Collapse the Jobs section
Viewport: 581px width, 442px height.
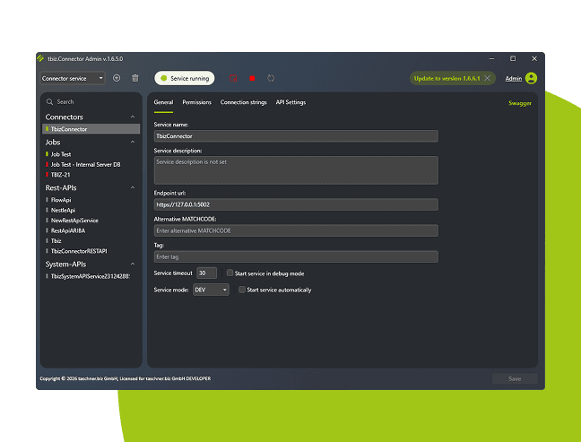click(133, 143)
